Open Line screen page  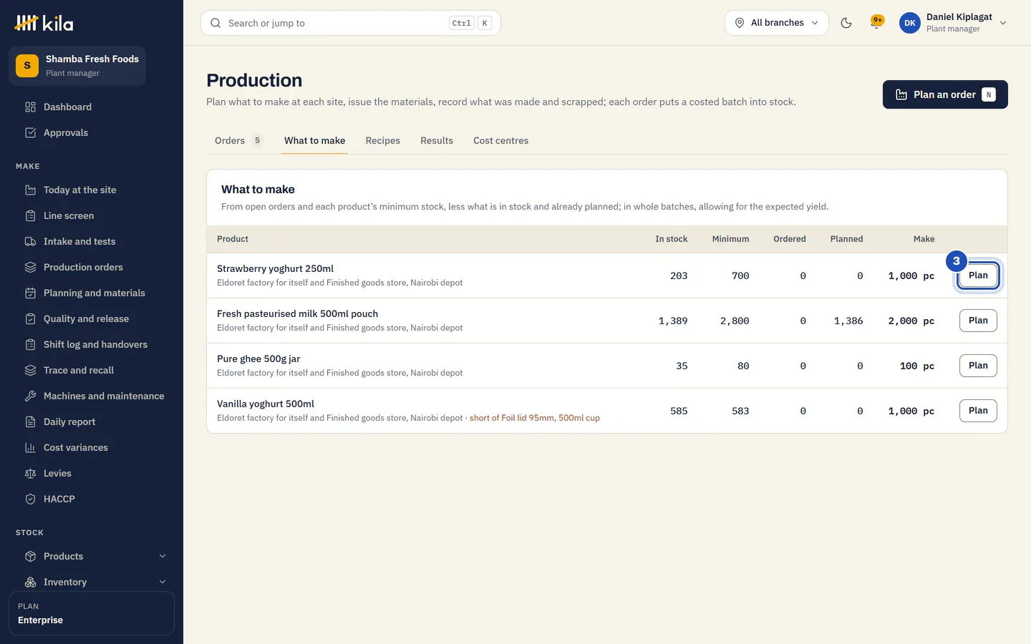tap(92, 215)
